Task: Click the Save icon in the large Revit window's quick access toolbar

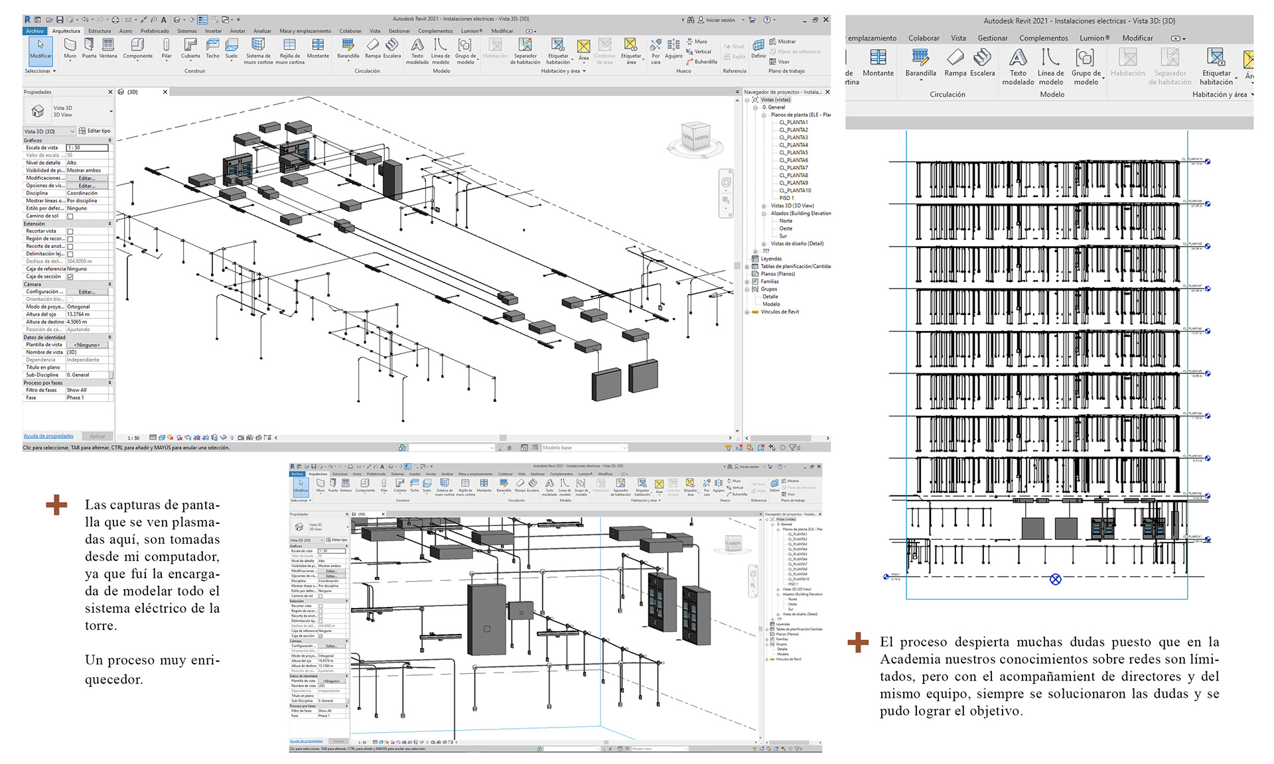Action: pyautogui.click(x=60, y=20)
